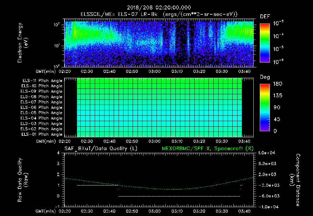Click the ELS-07 Pitch Angle row label
This screenshot has height=216, width=313.
[41, 102]
